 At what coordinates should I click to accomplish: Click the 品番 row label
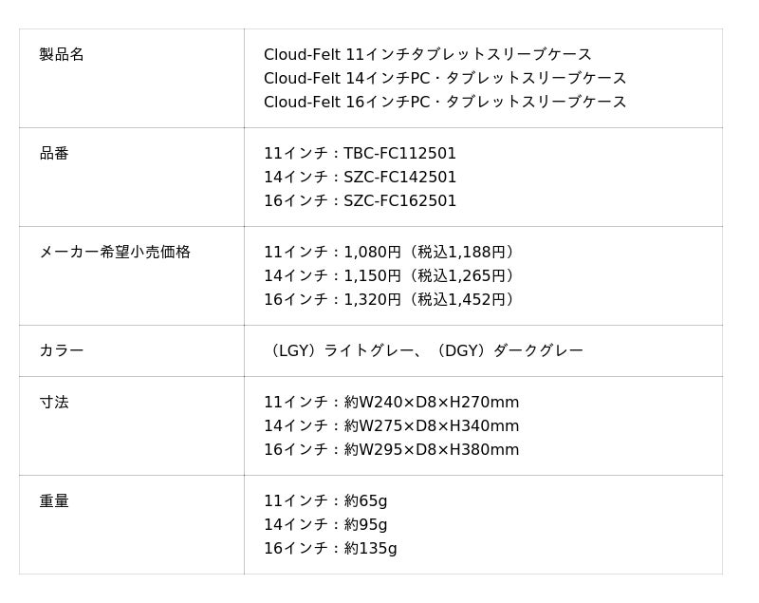pos(54,154)
